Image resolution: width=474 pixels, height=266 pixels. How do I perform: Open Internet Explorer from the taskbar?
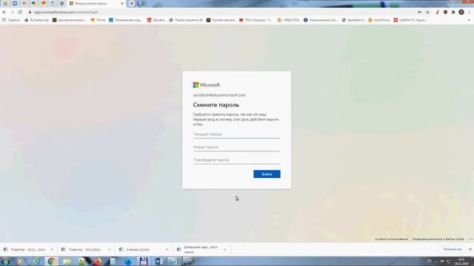tap(36, 261)
